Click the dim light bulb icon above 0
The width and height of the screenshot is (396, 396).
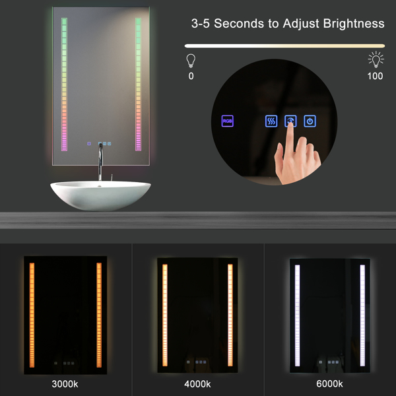191,61
